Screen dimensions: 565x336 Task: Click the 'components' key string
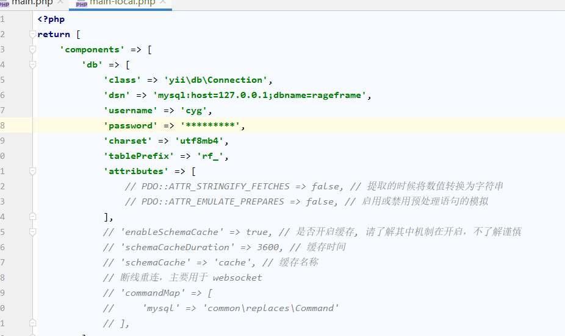coord(92,49)
